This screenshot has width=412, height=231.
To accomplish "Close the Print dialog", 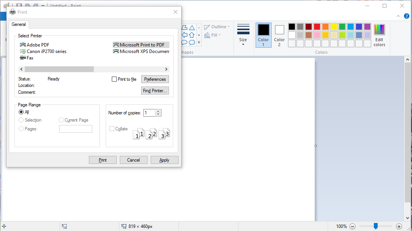I will 175,12.
